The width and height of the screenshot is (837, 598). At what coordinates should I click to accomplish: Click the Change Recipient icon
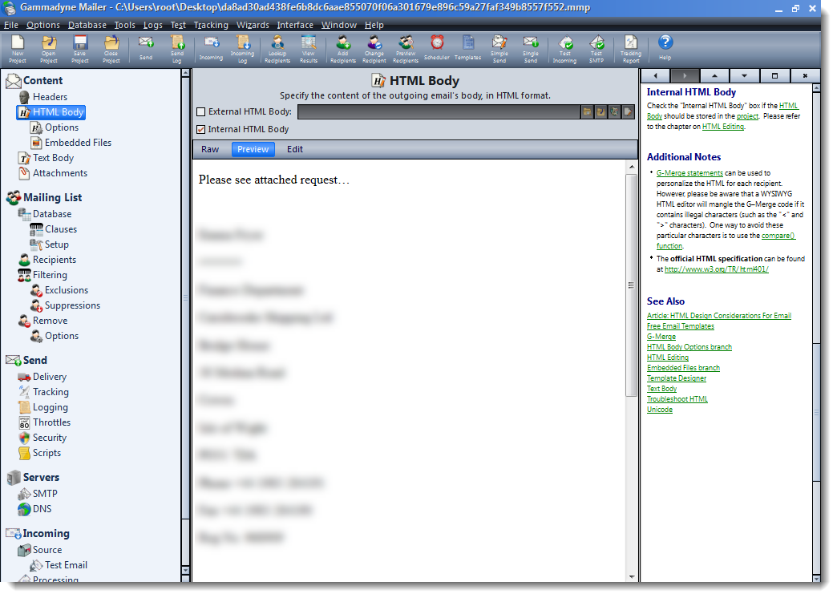tap(374, 49)
